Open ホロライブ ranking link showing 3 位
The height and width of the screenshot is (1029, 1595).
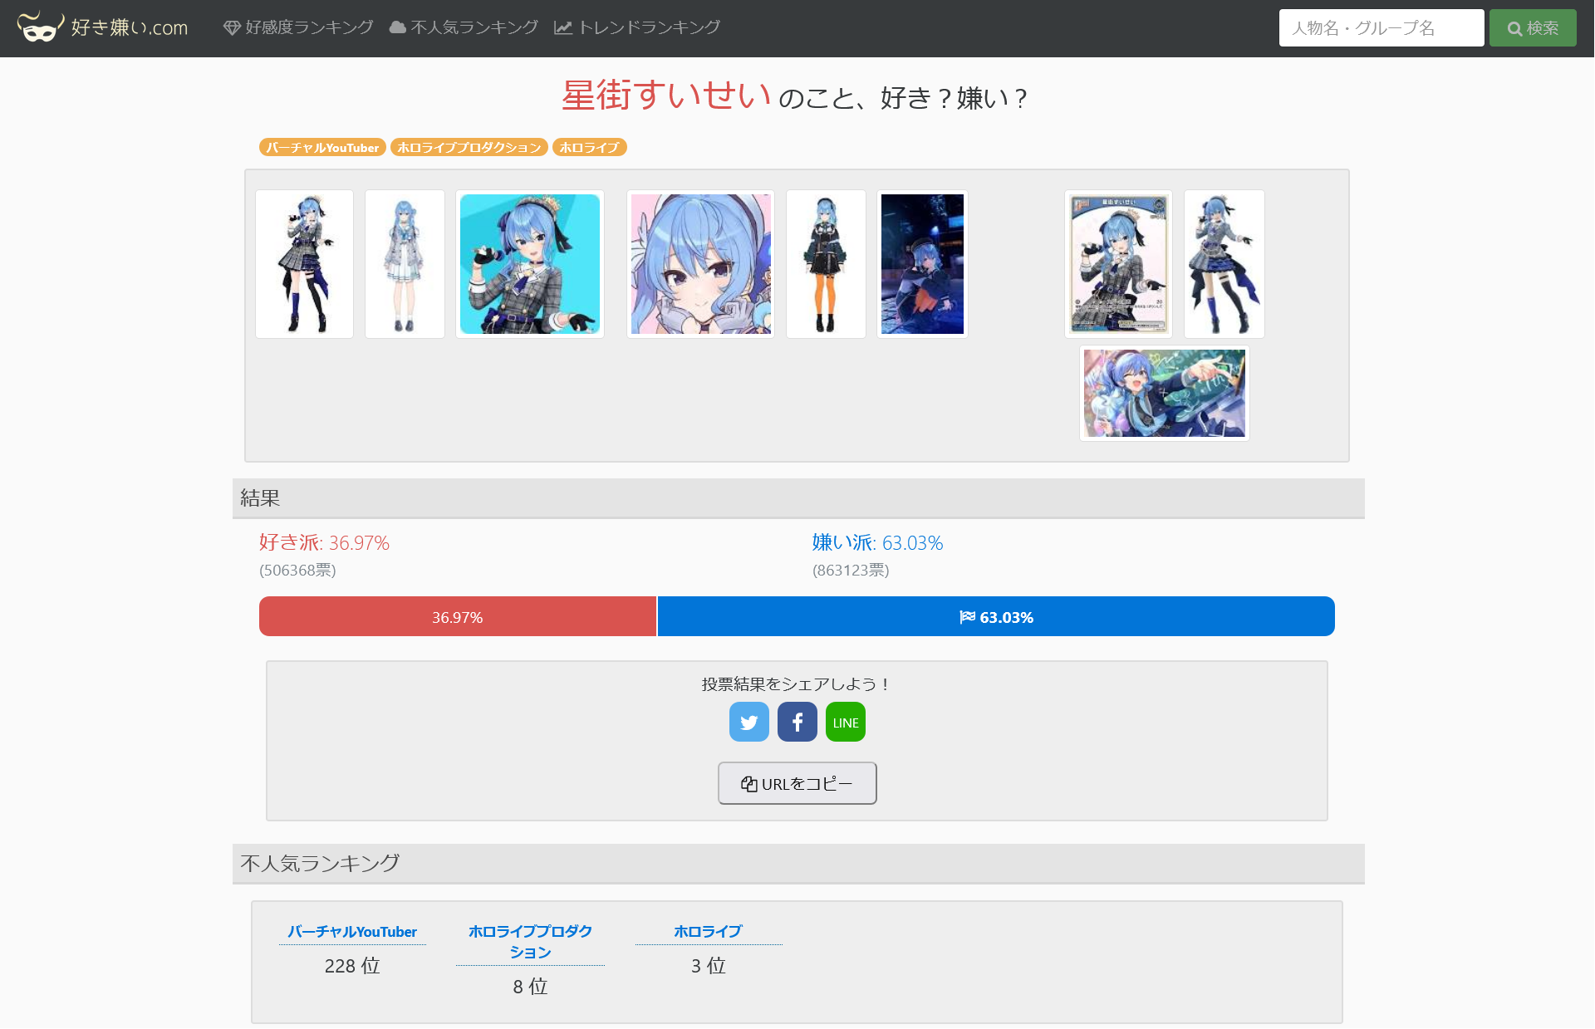tap(709, 932)
